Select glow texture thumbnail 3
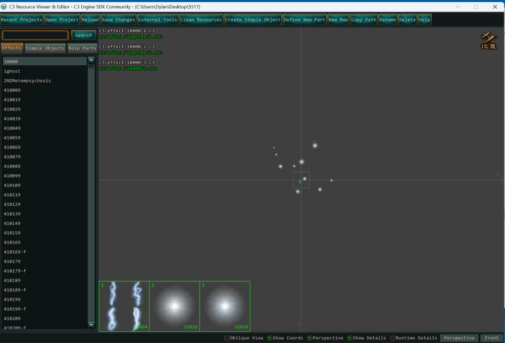The image size is (505, 343). point(225,306)
